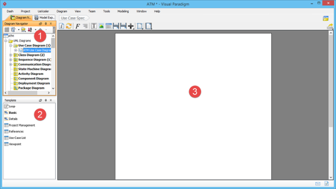The height and width of the screenshot is (189, 336).
Task: Expand the Class Diagram (2) node
Action: tap(10, 55)
